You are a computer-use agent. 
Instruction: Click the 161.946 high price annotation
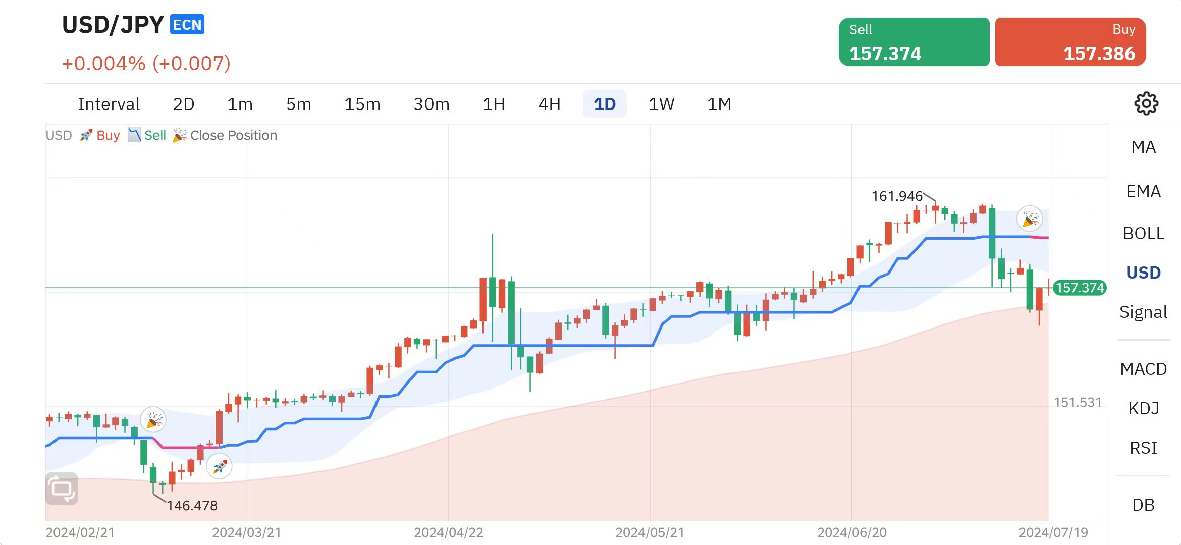tap(897, 196)
